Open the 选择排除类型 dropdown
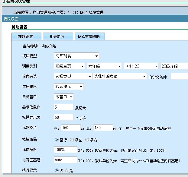This screenshot has height=177, width=188. 119,77
